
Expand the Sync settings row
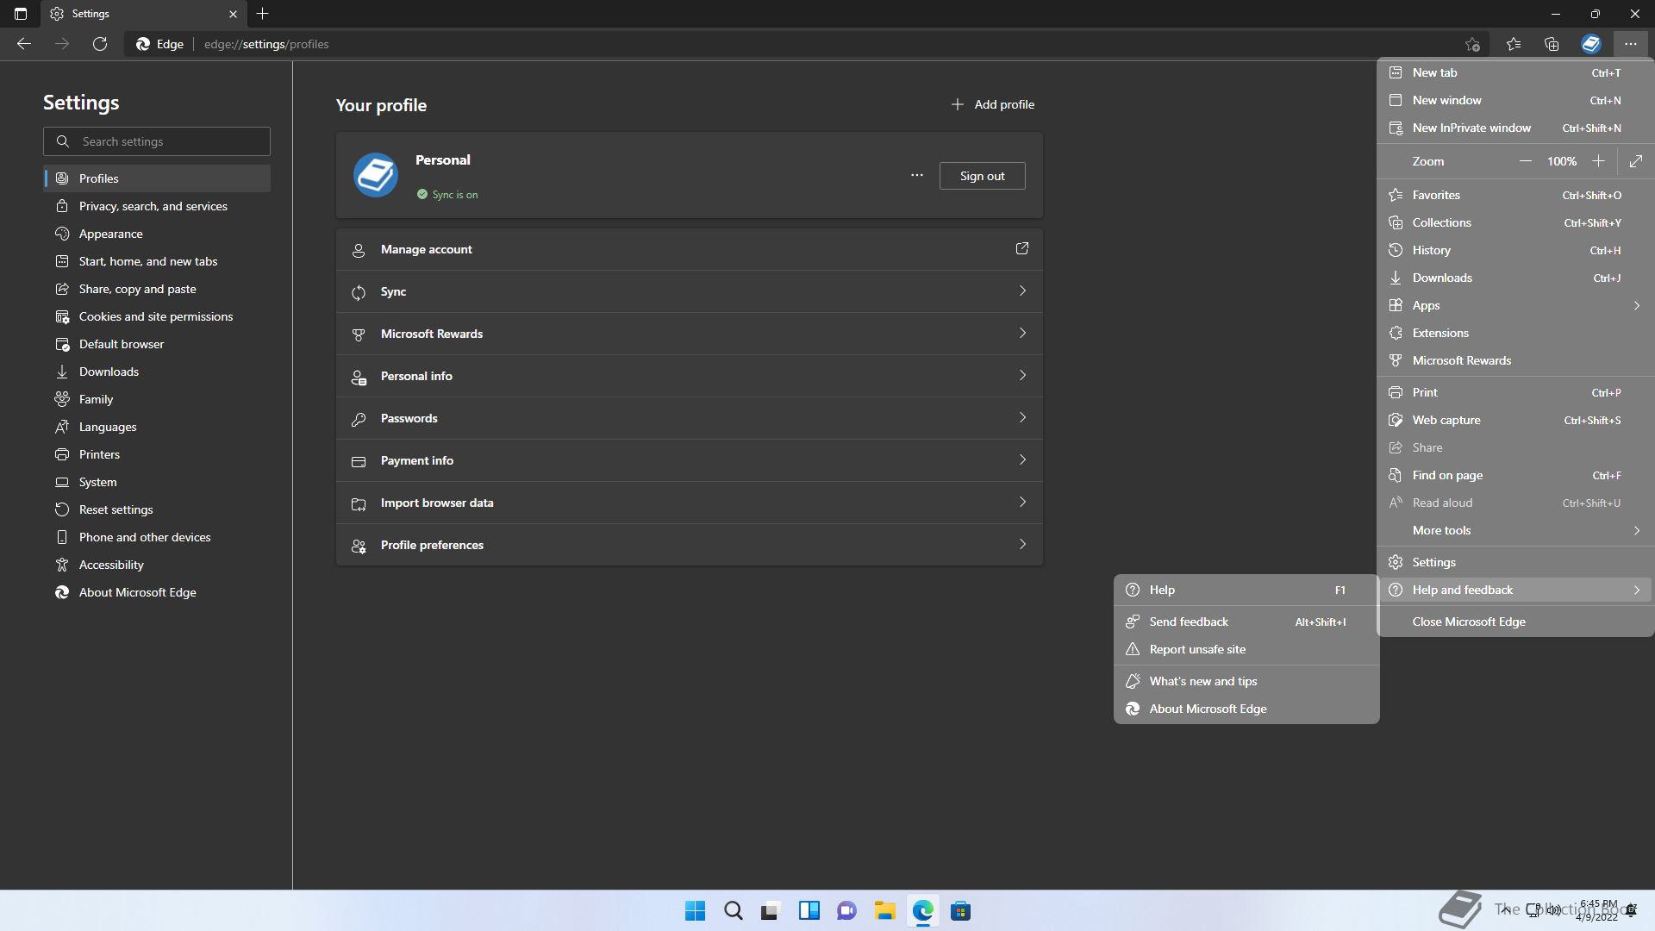point(690,291)
